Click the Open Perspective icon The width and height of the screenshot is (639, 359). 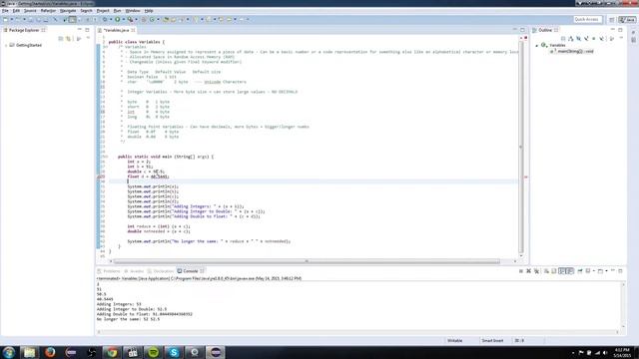[612, 20]
